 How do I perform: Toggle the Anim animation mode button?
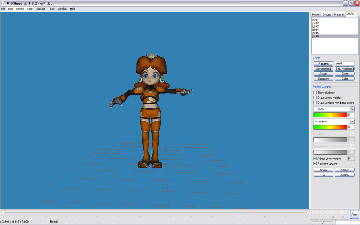click(x=354, y=214)
